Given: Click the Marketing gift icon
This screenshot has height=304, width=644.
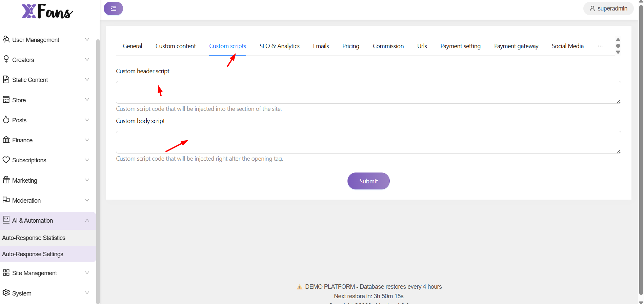Looking at the screenshot, I should point(6,180).
